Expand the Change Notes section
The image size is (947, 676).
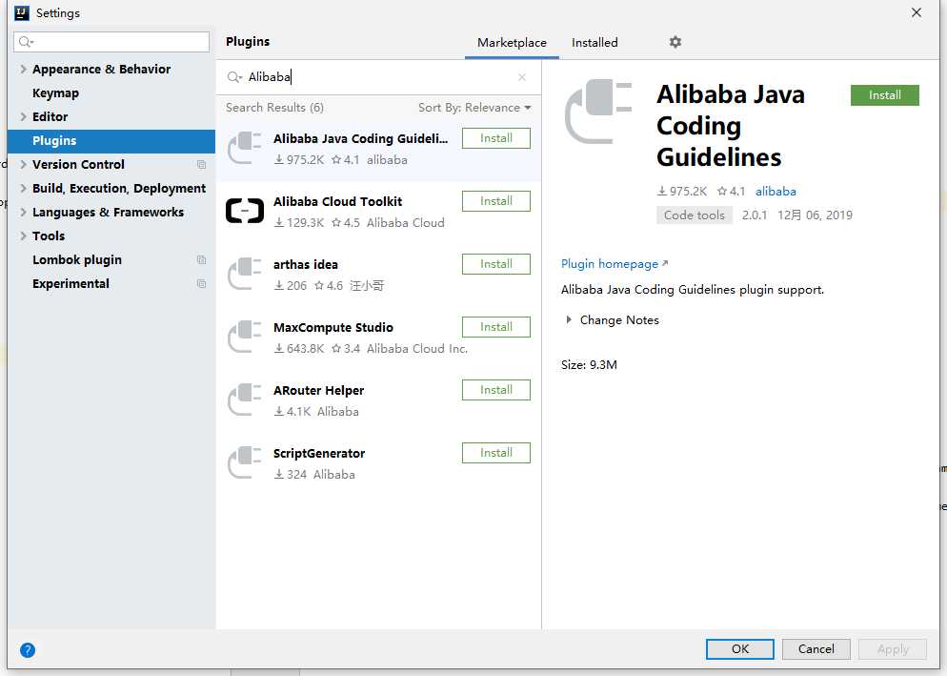pyautogui.click(x=569, y=319)
